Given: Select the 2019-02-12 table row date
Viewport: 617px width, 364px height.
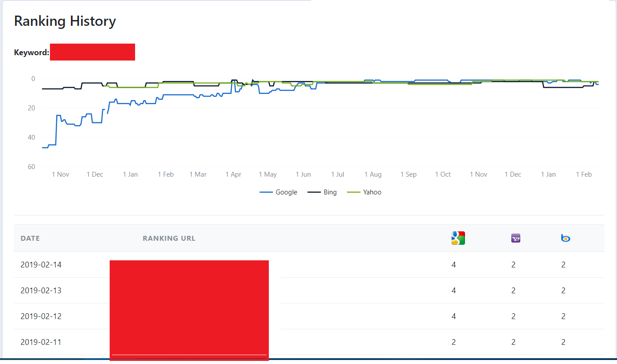Looking at the screenshot, I should [x=41, y=316].
